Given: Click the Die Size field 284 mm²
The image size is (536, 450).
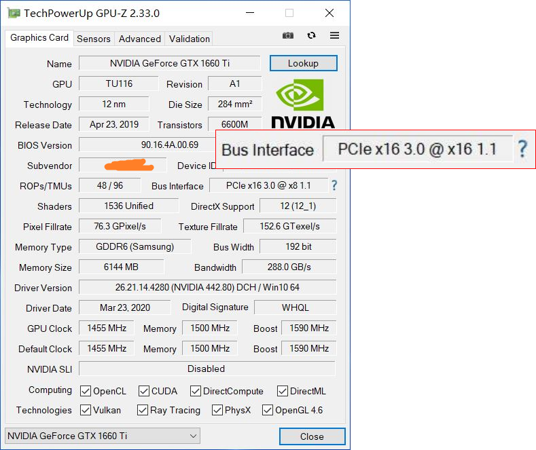Looking at the screenshot, I should click(234, 104).
